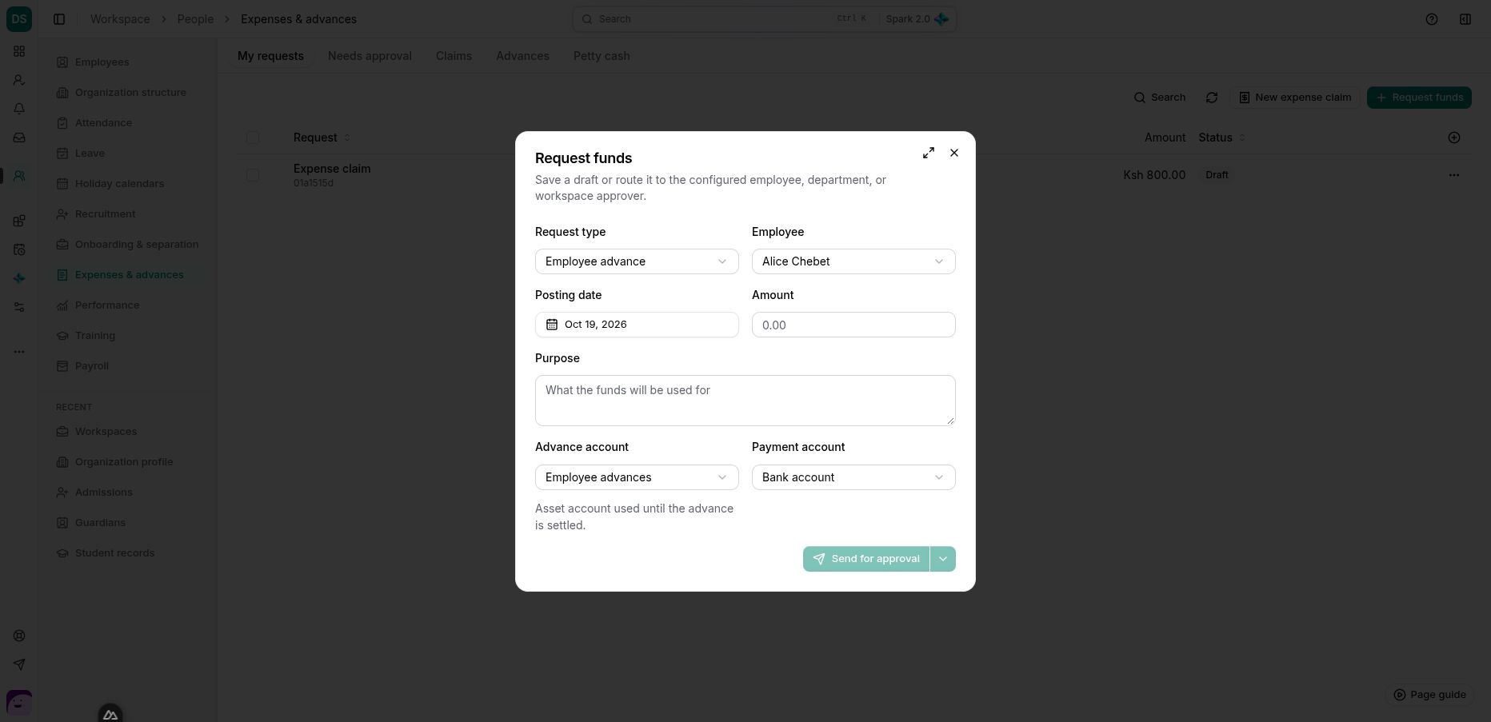Toggle the select-all checkbox in table header
The width and height of the screenshot is (1491, 722).
253,138
